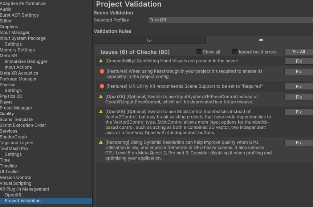
Task: Open the OpenXR settings page
Action: coord(13,195)
